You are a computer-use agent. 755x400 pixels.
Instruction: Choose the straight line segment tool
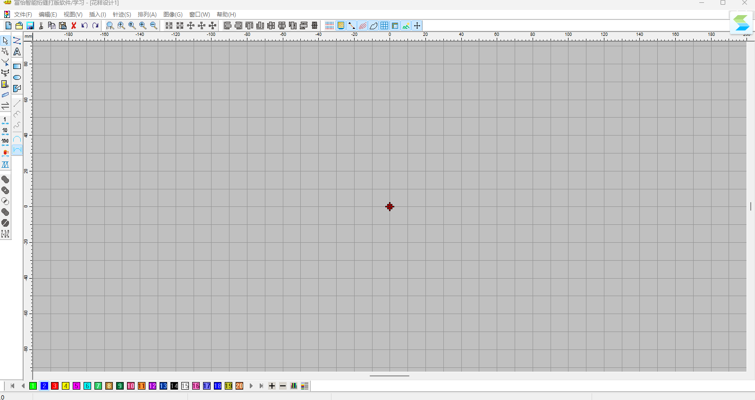pos(17,103)
